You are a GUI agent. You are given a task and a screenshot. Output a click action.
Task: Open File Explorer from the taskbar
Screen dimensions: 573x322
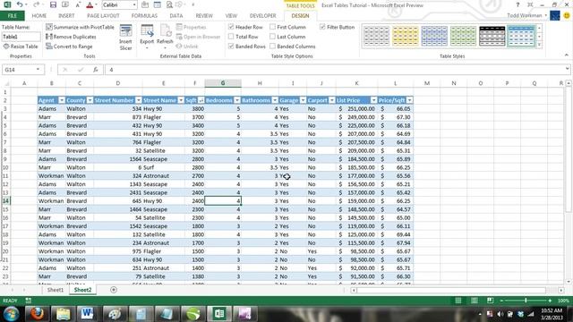coord(63,314)
